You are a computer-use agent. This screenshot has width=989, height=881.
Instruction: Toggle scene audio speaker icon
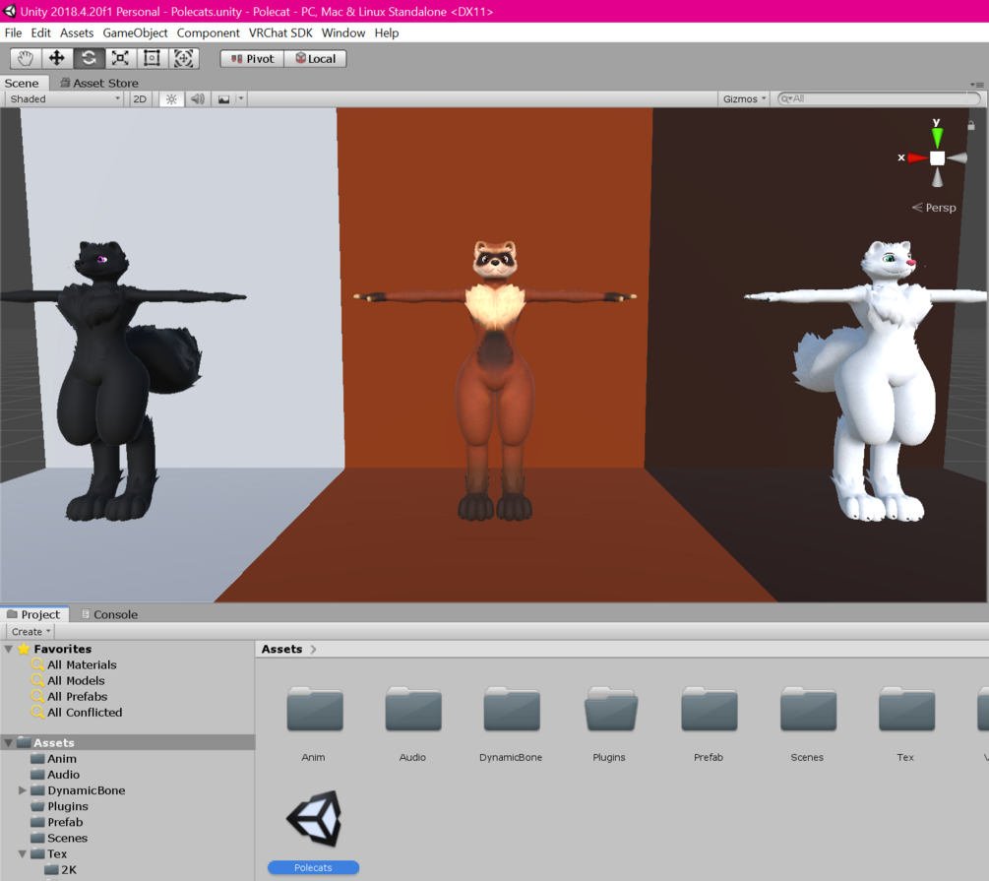(x=198, y=99)
